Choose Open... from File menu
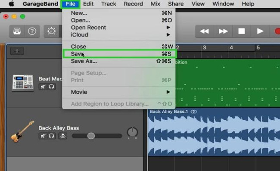The height and width of the screenshot is (171, 280). (x=119, y=20)
